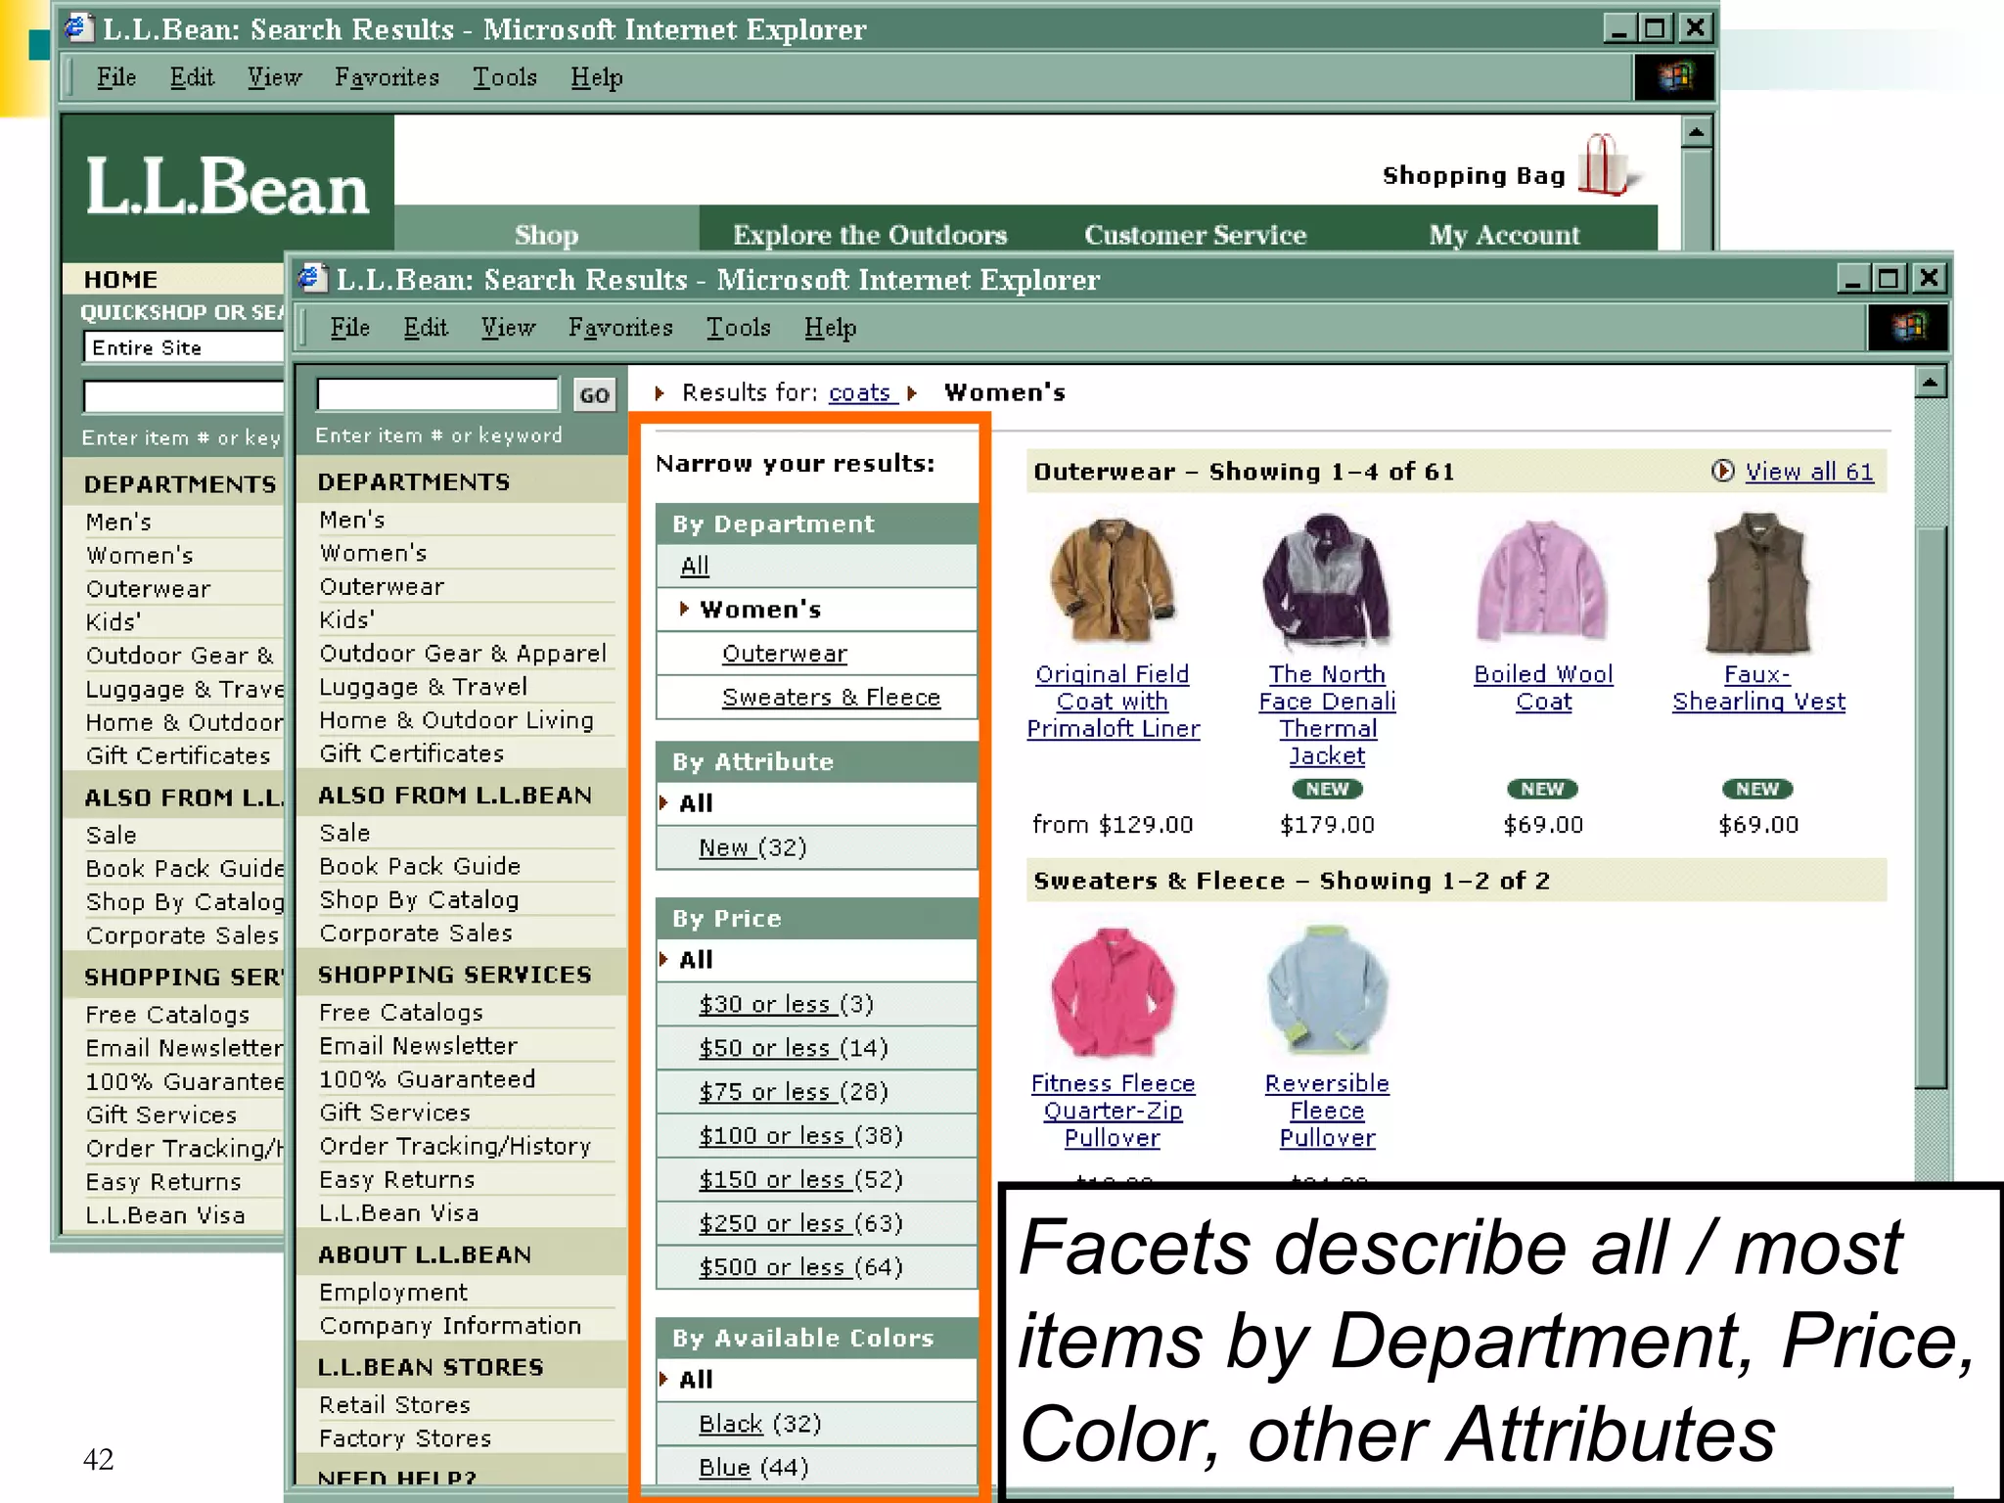Click the keyword search field in front window
This screenshot has height=1503, width=2004.
(x=437, y=394)
